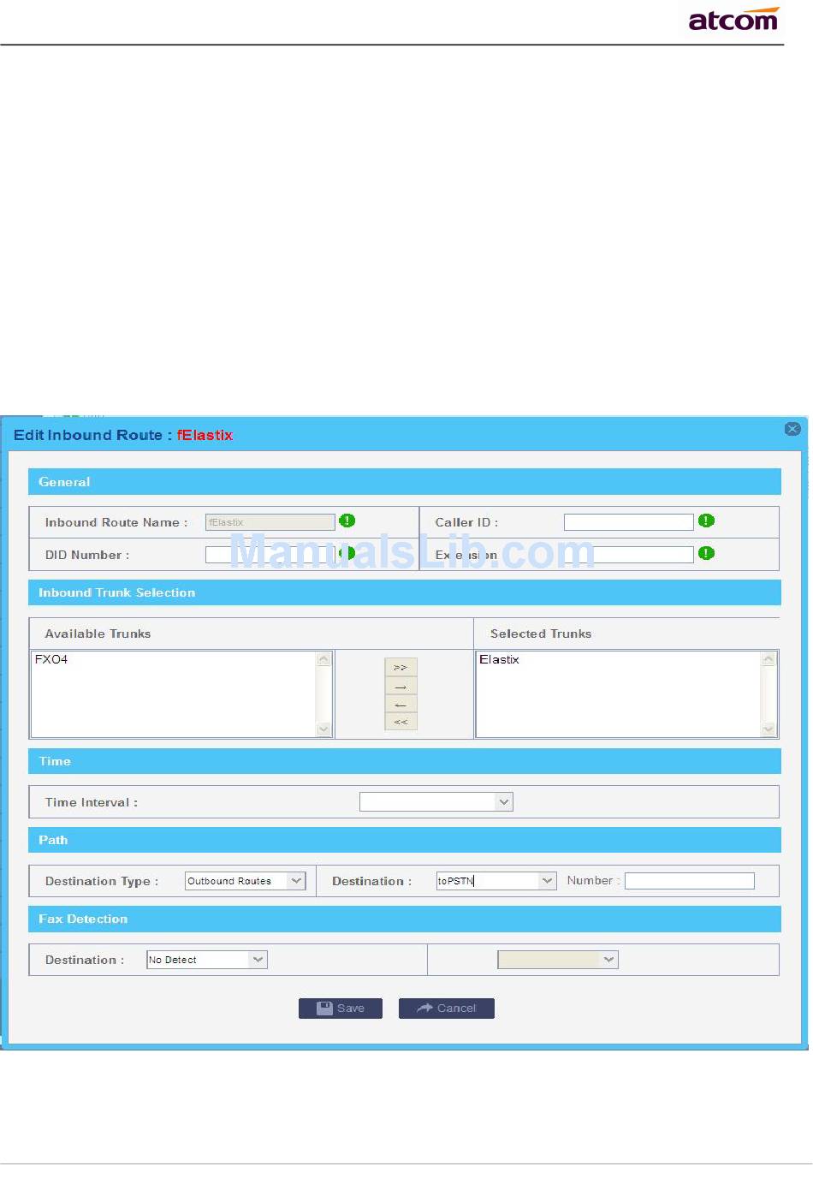Click the Selected Trunks list up arrow
The height and width of the screenshot is (1196, 813).
[x=768, y=659]
